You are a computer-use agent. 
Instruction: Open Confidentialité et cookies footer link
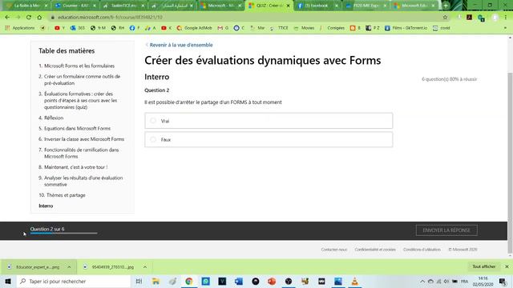pyautogui.click(x=375, y=250)
